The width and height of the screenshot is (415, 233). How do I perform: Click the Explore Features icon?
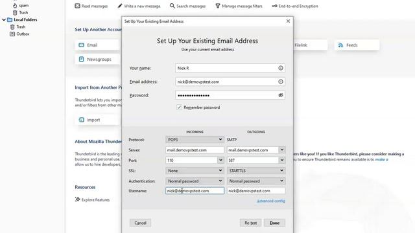click(77, 199)
